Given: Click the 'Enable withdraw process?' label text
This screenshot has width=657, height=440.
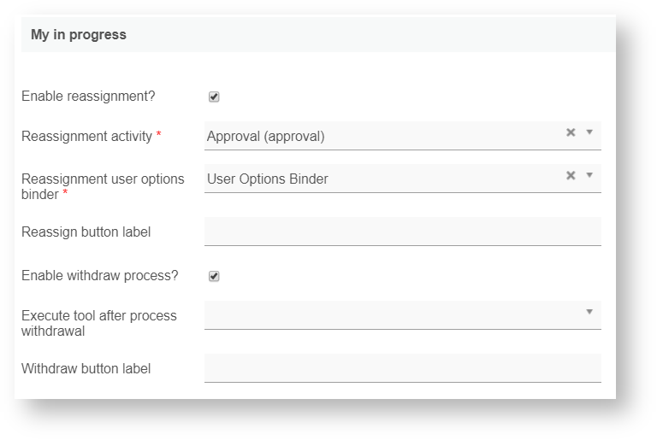Looking at the screenshot, I should [99, 276].
